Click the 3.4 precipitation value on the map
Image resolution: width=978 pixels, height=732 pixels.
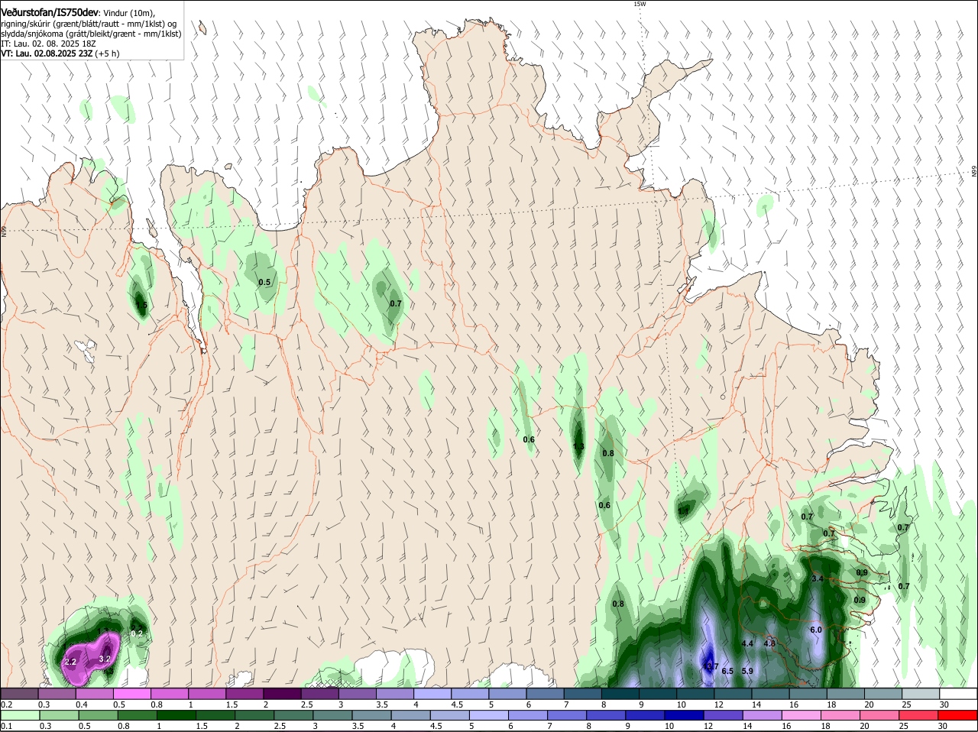click(x=818, y=578)
